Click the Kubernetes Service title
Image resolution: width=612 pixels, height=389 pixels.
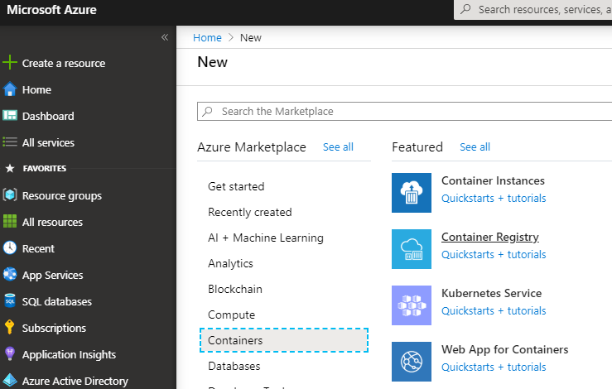point(491,293)
